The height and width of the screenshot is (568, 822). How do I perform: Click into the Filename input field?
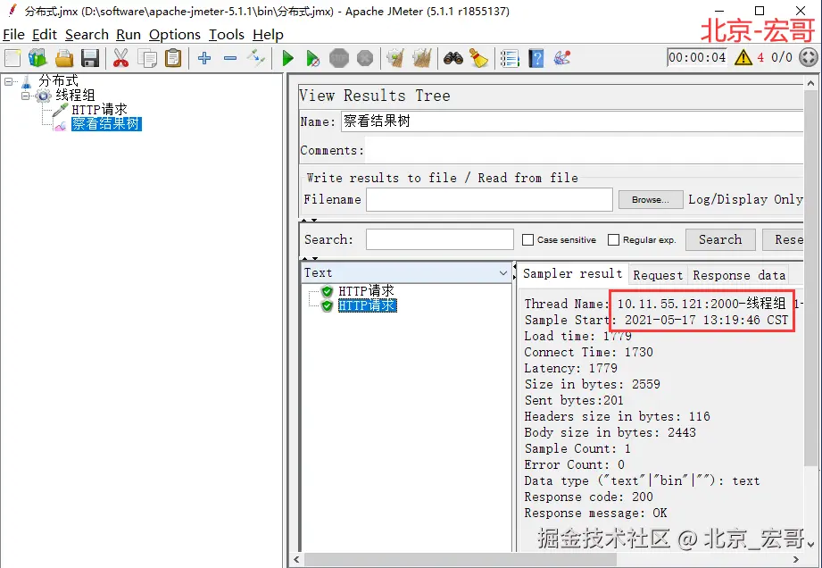coord(489,200)
